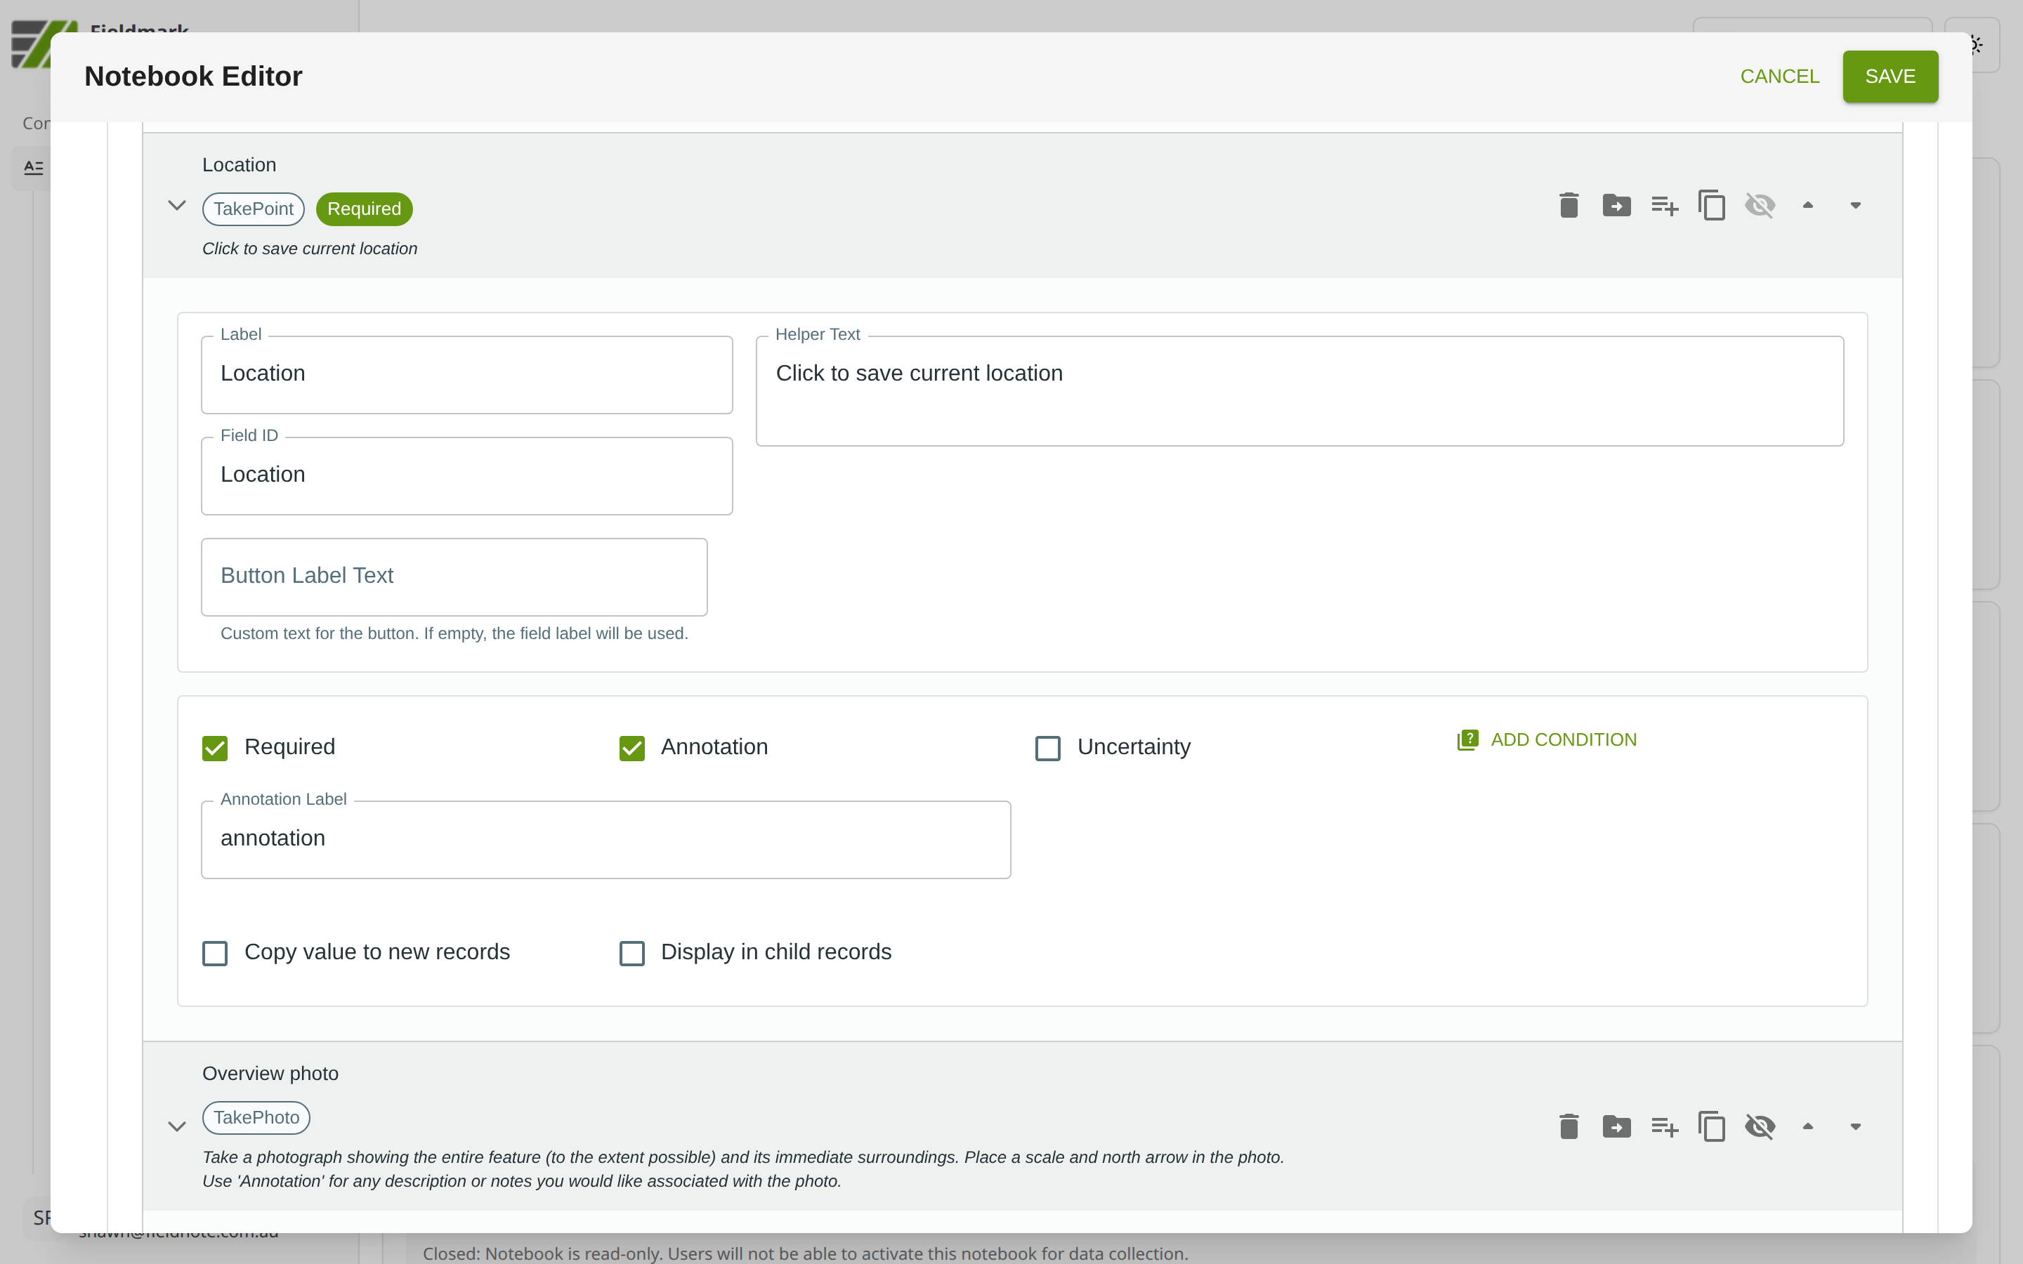Viewport: 2023px width, 1264px height.
Task: Click ADD CONDITION link
Action: click(1547, 740)
